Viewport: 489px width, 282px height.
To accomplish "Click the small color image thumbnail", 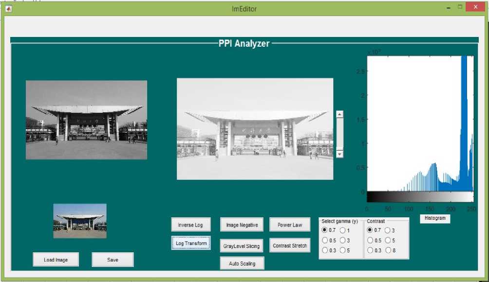I will point(80,221).
